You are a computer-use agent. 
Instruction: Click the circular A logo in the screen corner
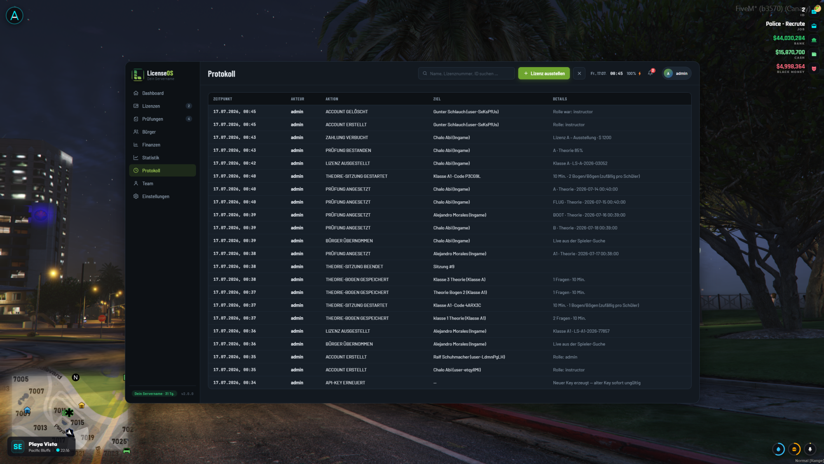tap(14, 16)
